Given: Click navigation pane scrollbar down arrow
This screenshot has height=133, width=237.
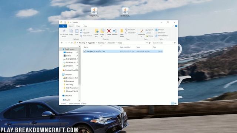Looking at the screenshot, I should point(80,100).
